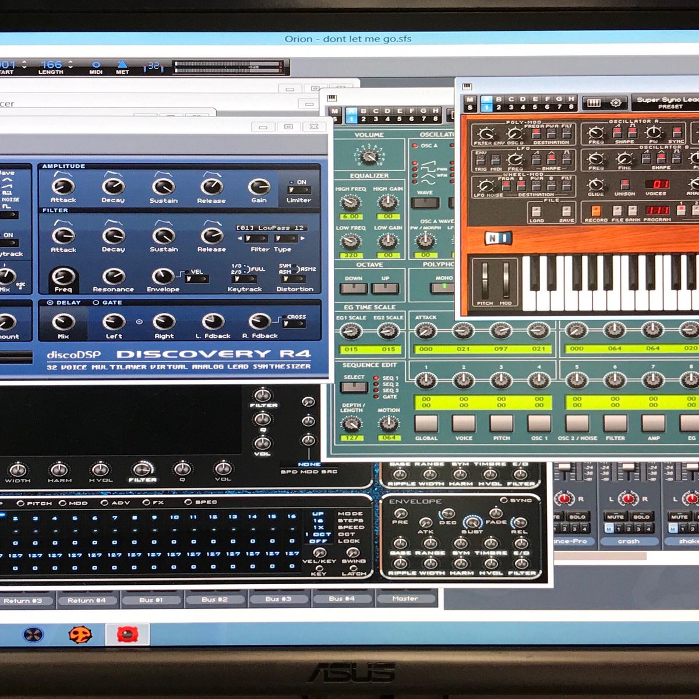Toggle the metronome MET icon
Screen dimensions: 699x699
tap(122, 64)
